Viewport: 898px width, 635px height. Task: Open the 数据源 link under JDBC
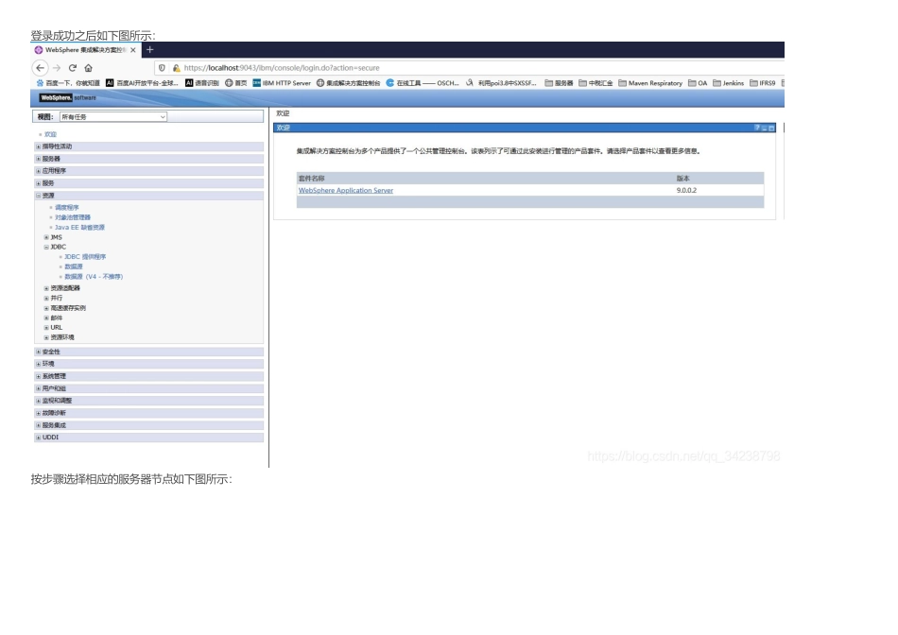74,266
